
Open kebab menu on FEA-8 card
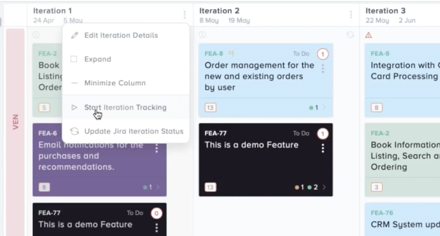[x=323, y=69]
